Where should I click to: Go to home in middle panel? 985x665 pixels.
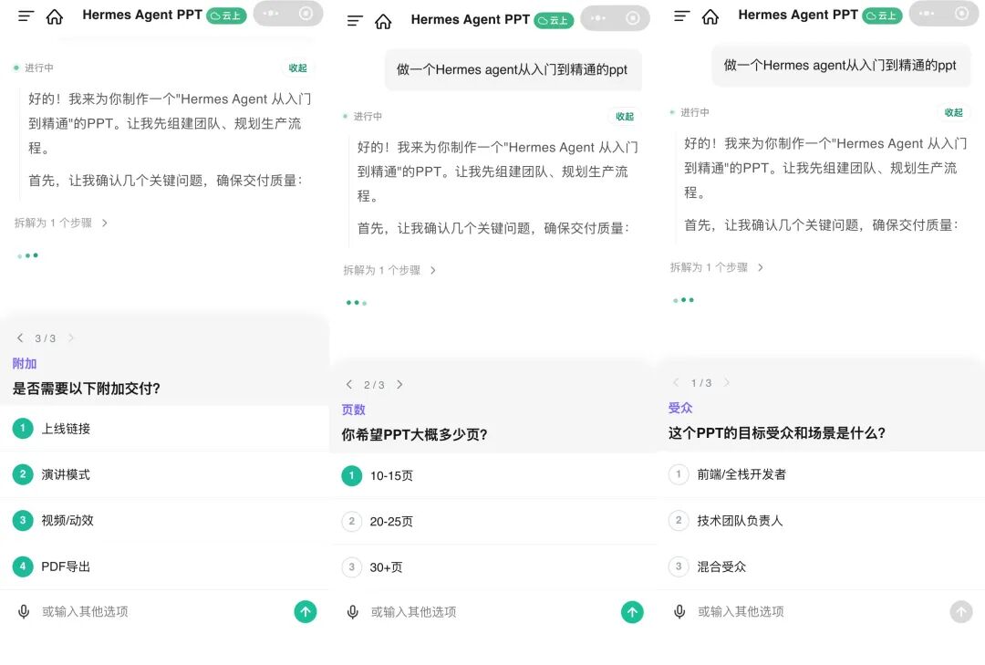point(383,21)
